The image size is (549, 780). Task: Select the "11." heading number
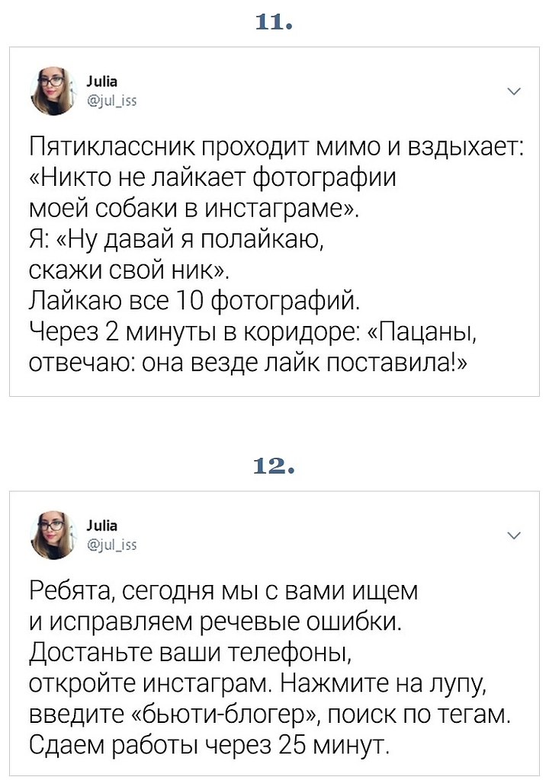[274, 22]
